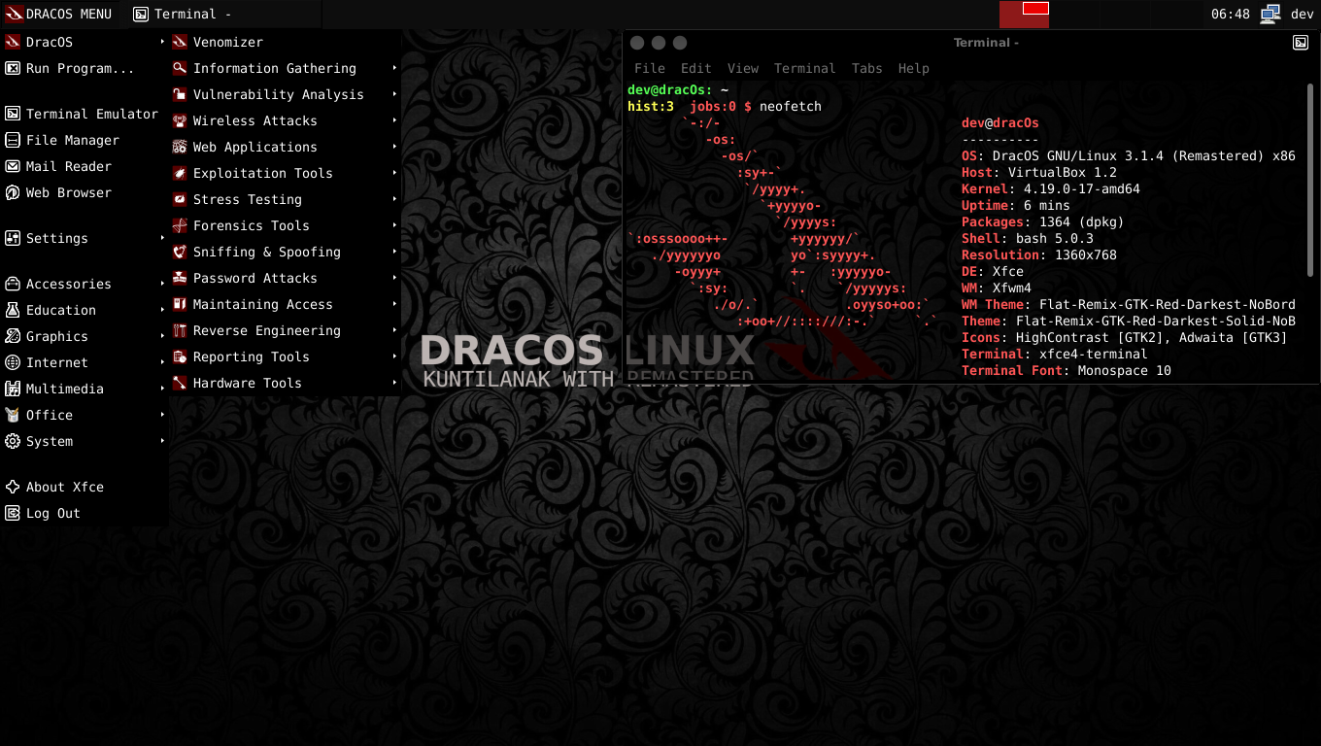Click the network icon in top panel
1321x746 pixels.
tap(1270, 14)
